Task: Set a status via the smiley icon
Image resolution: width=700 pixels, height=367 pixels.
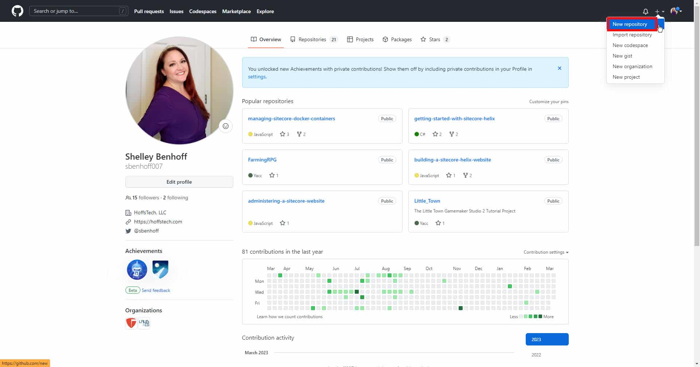Action: point(225,126)
